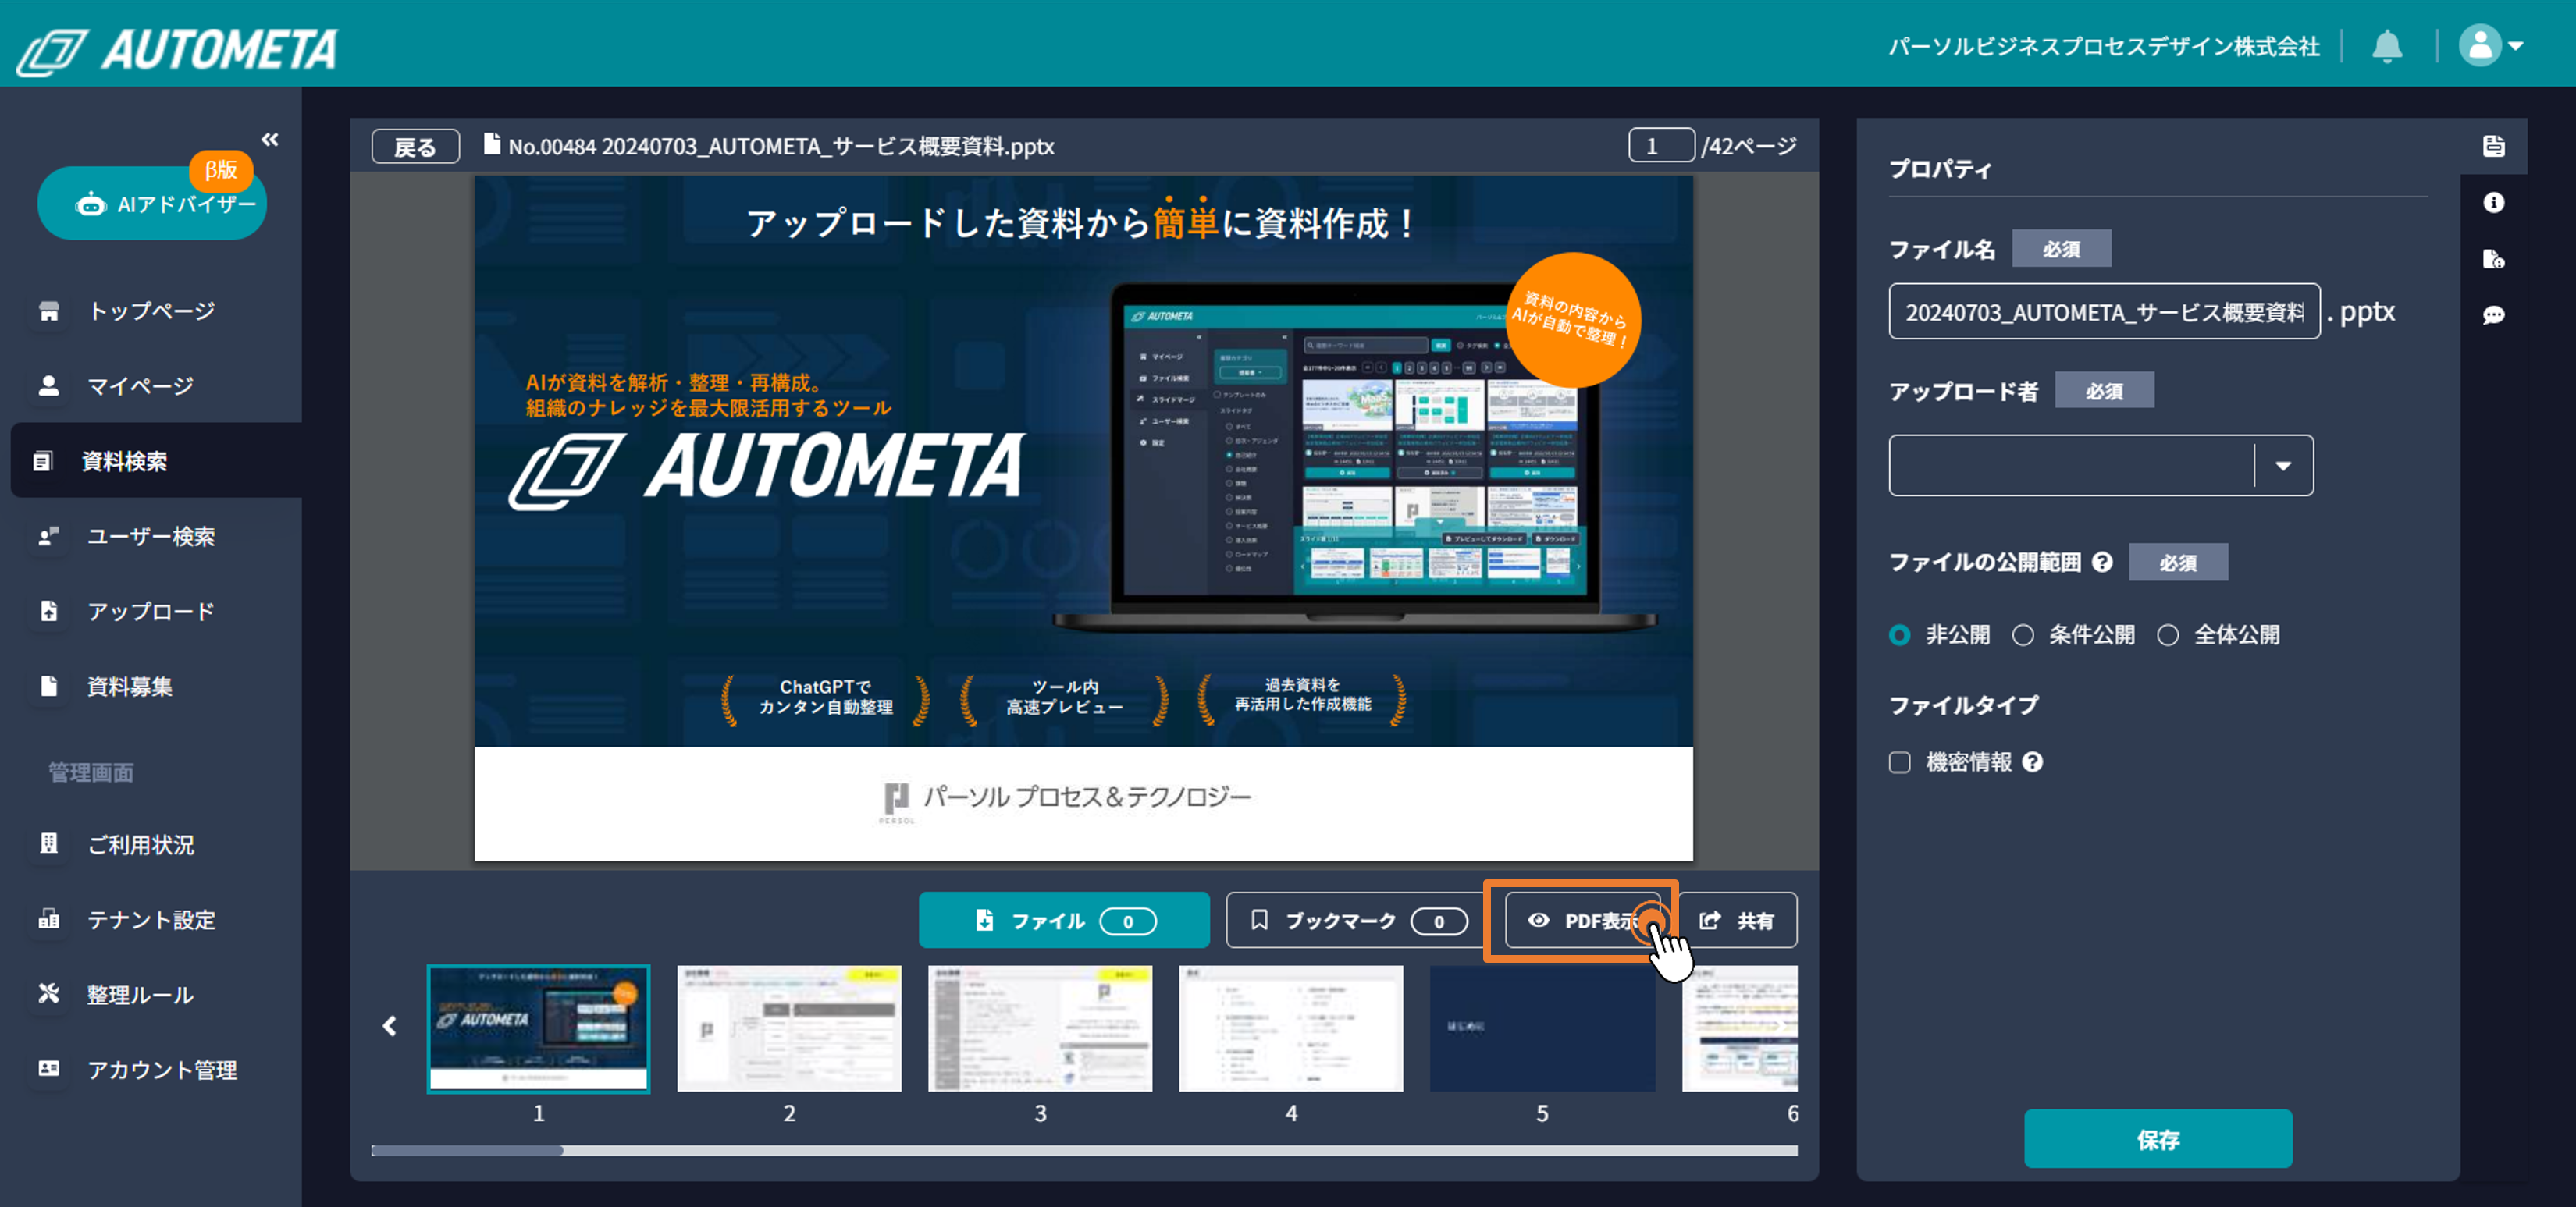Click the アップロード file icon

(49, 612)
